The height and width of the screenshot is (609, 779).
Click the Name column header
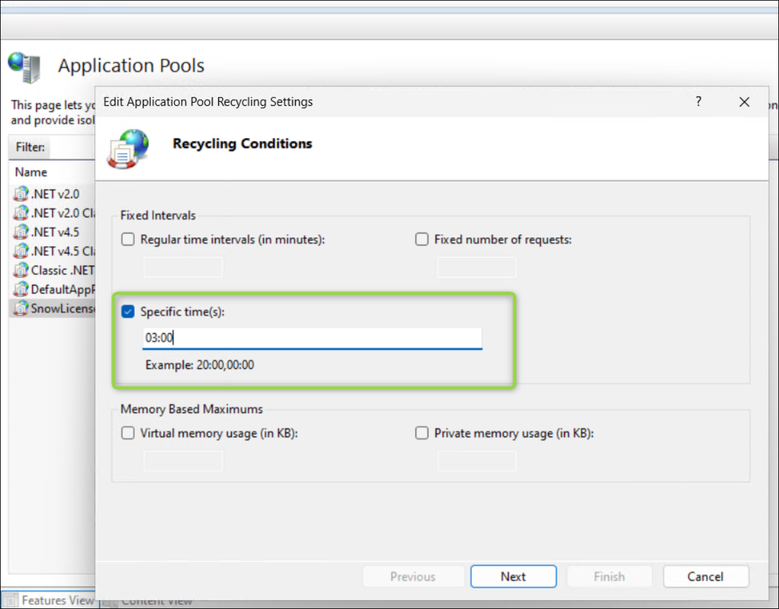31,172
